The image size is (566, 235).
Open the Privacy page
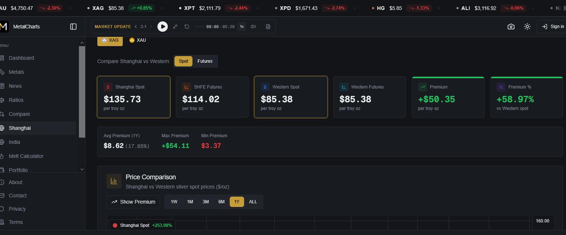click(17, 209)
